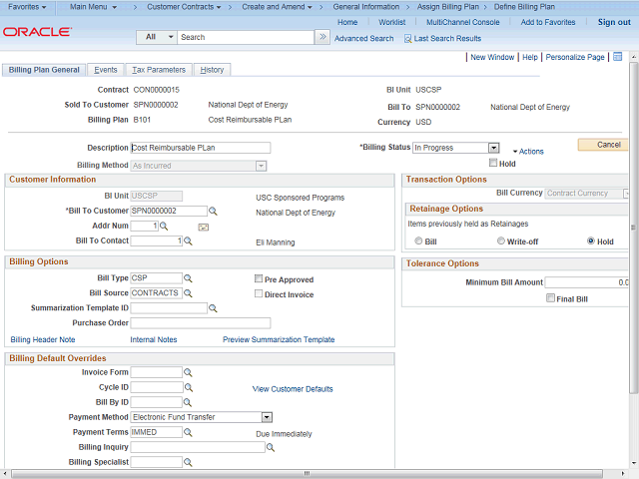
Task: Click lookup icon next to Bill Type
Action: [x=189, y=278]
